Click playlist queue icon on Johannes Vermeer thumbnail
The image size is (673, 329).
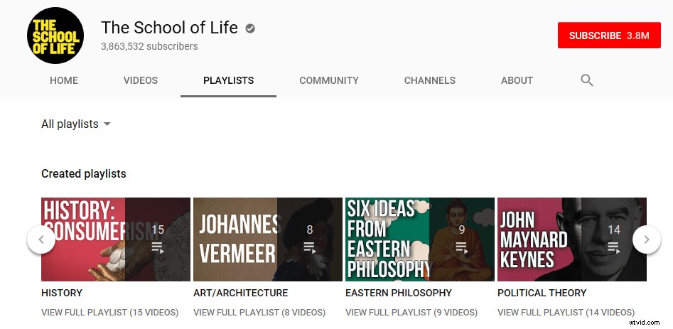pos(310,247)
